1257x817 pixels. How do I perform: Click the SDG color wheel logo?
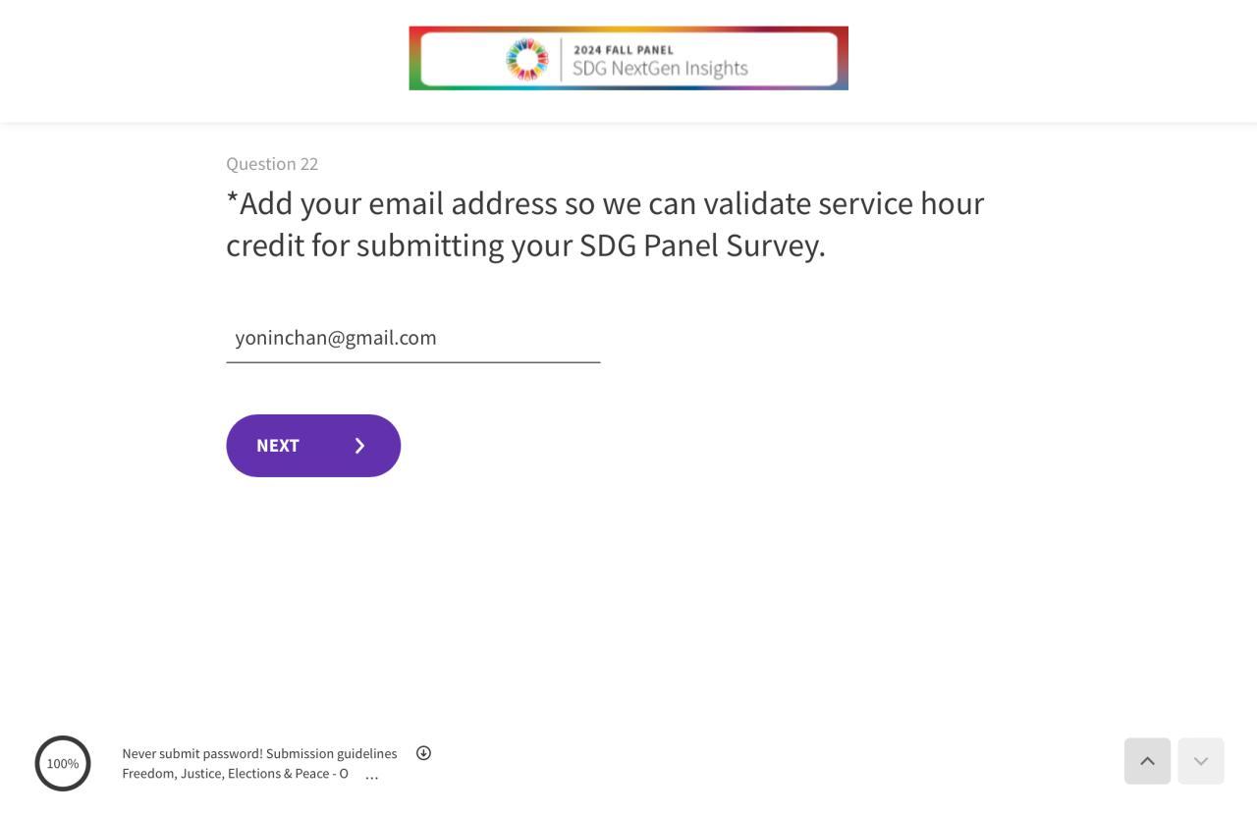526,60
